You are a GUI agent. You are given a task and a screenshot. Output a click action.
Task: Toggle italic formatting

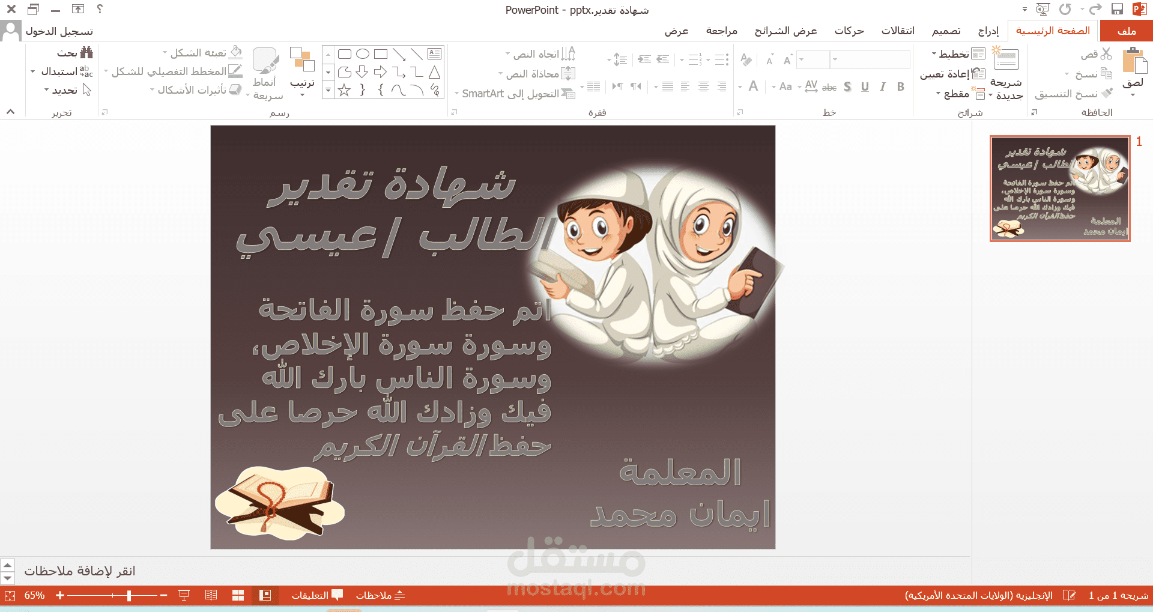(882, 87)
